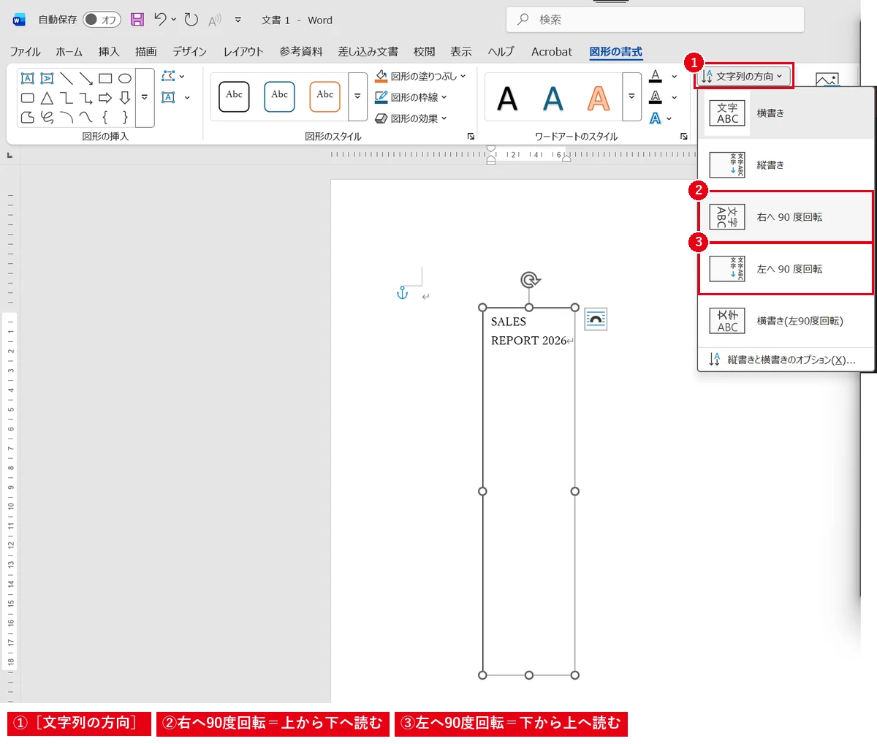Screen dimensions: 877x744
Task: Apply the orange outline Abc shape style
Action: pos(324,96)
